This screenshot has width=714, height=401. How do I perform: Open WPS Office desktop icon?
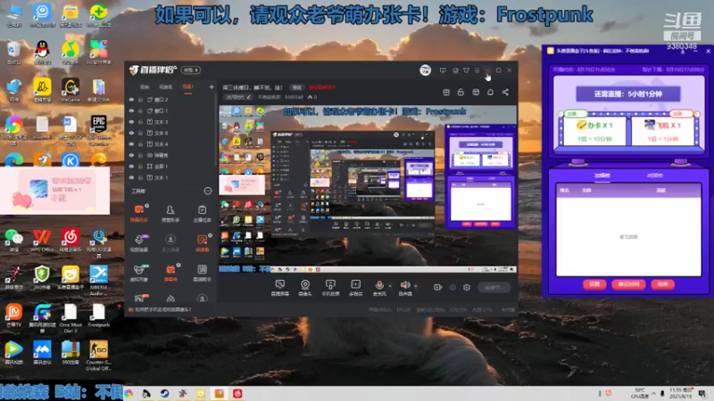(42, 241)
